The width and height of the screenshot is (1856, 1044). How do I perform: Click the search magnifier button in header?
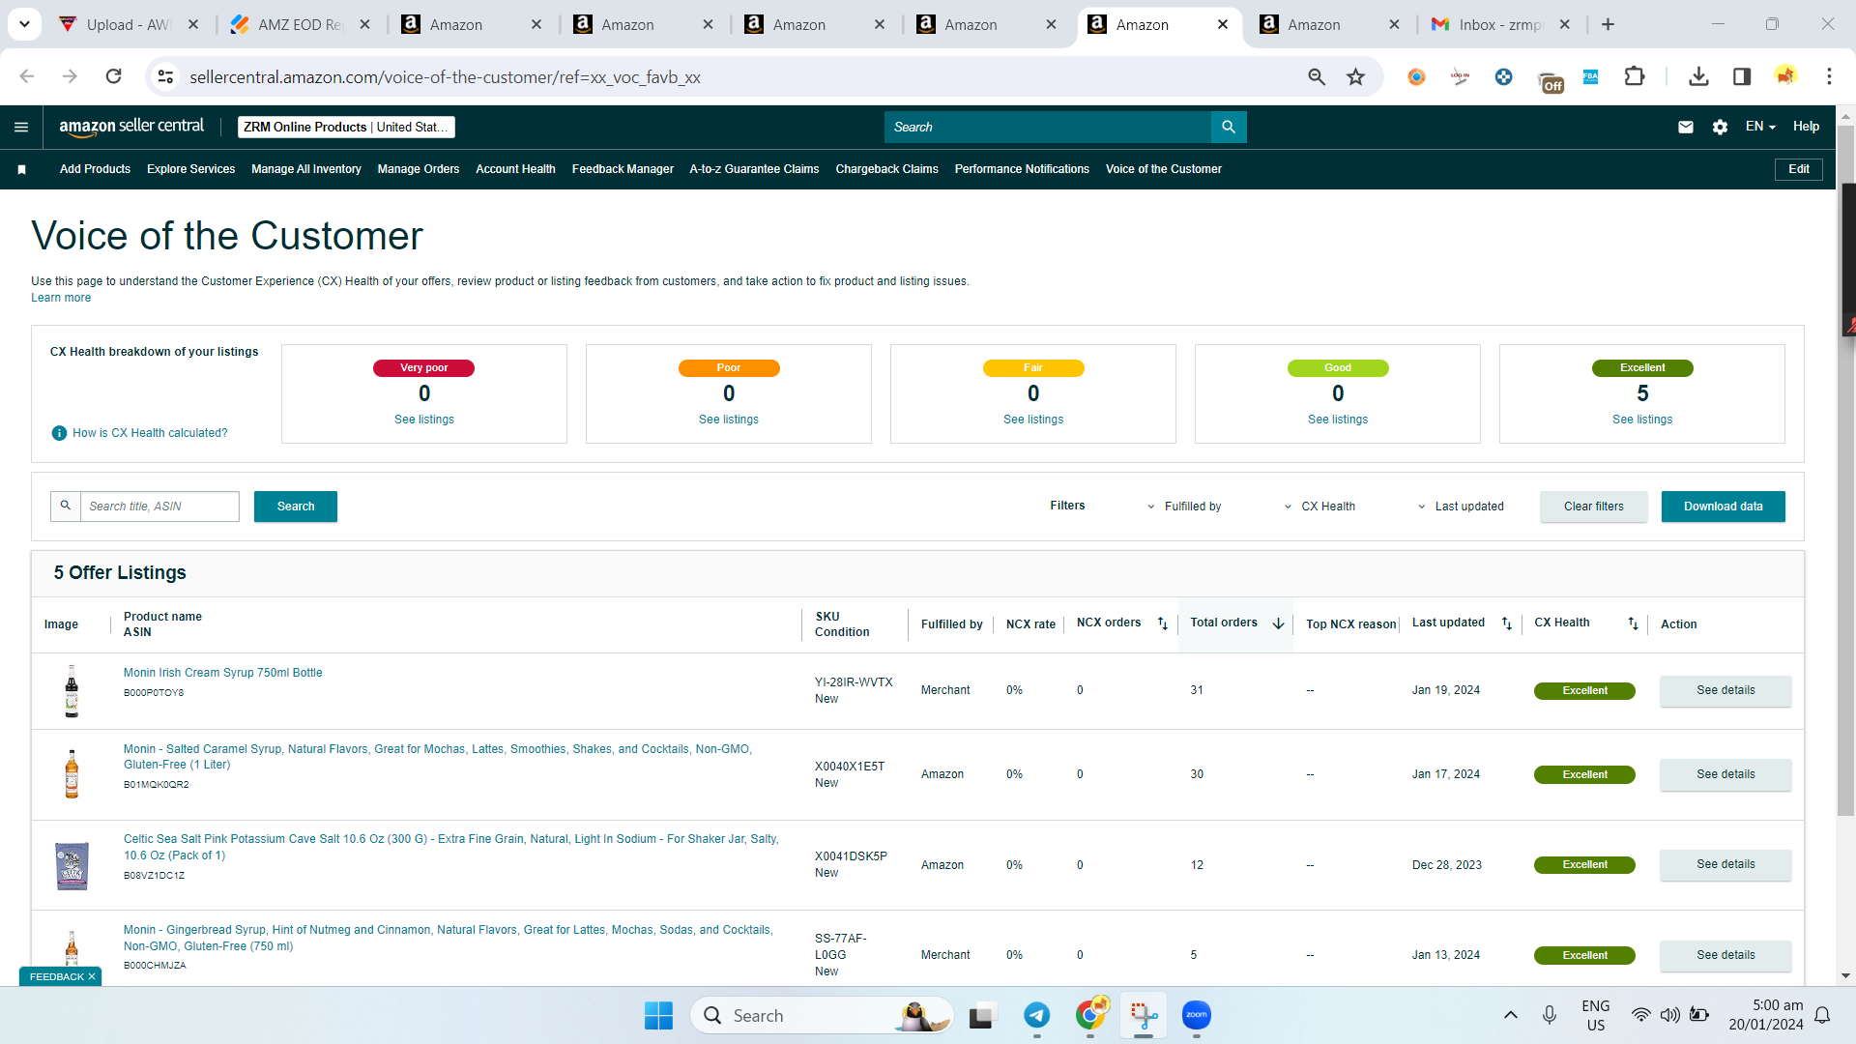1229,127
